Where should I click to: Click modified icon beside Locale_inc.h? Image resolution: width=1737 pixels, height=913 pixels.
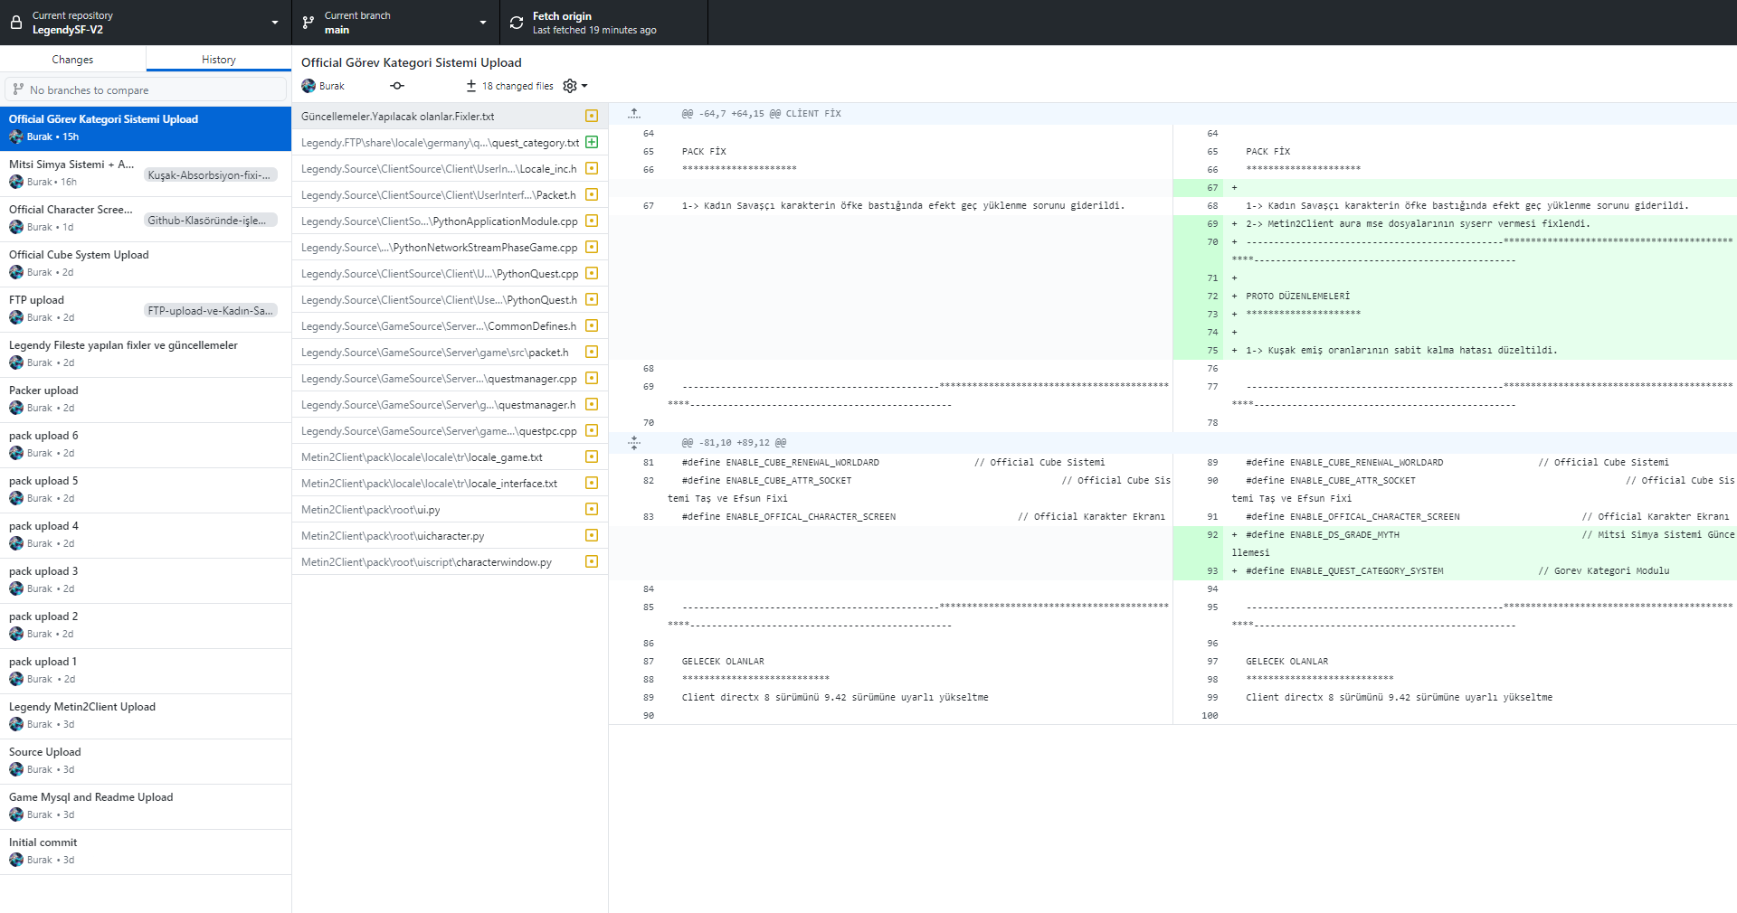coord(592,168)
